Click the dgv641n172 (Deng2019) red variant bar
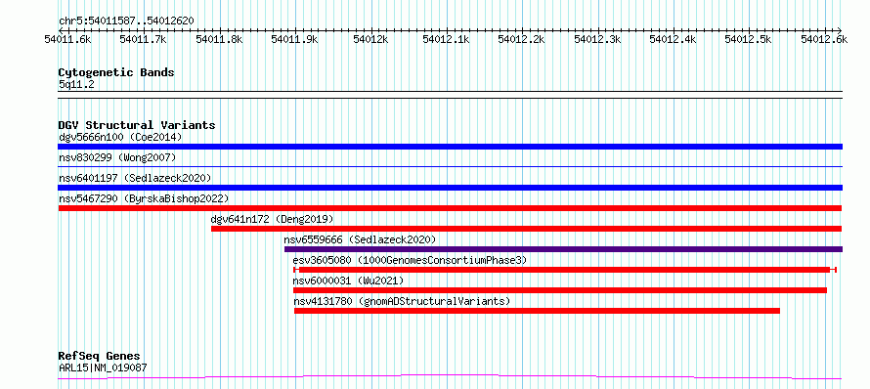This screenshot has height=389, width=870. [527, 229]
